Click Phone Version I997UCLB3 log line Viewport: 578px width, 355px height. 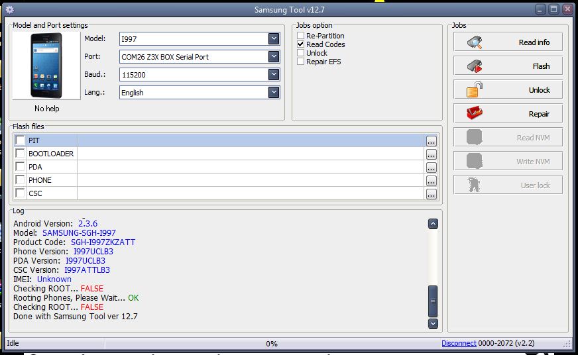[64, 251]
